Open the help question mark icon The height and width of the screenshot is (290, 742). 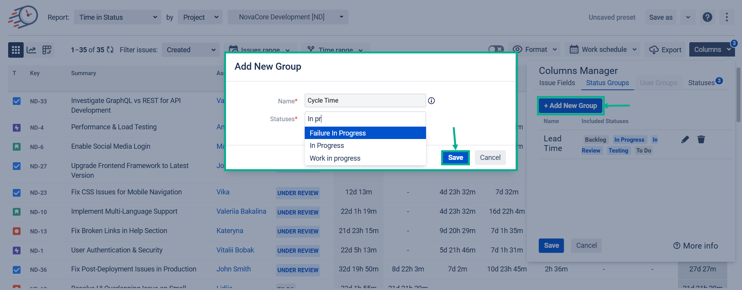707,17
